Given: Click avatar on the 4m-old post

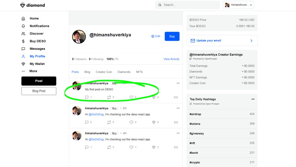Looking at the screenshot, I should (77, 136).
